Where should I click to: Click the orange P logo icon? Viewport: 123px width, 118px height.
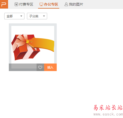tap(4, 4)
